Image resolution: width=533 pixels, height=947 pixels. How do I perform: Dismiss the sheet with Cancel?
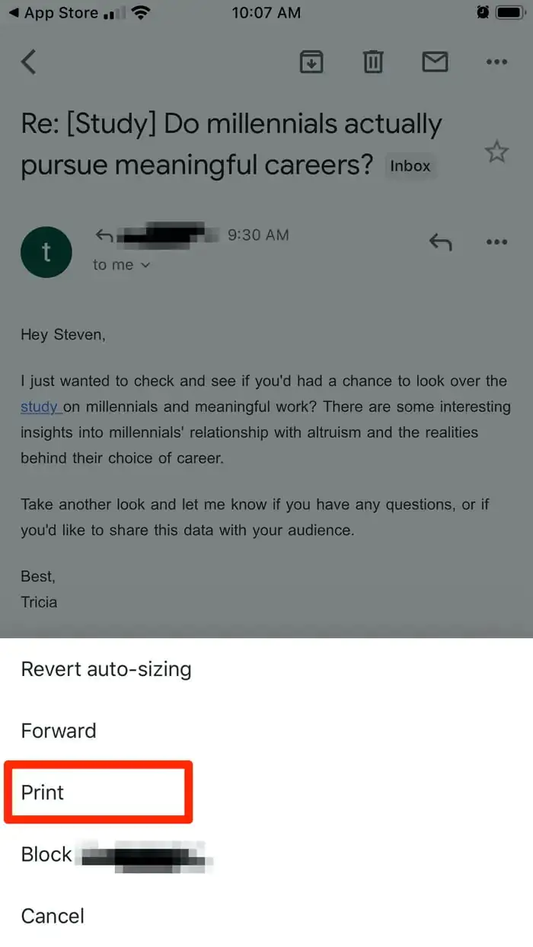pyautogui.click(x=53, y=916)
